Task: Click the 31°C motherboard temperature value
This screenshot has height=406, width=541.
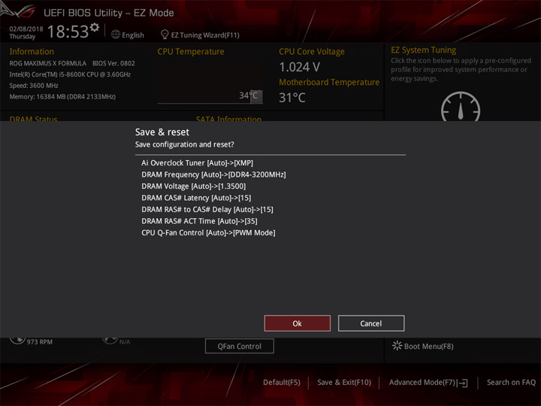Action: tap(292, 97)
